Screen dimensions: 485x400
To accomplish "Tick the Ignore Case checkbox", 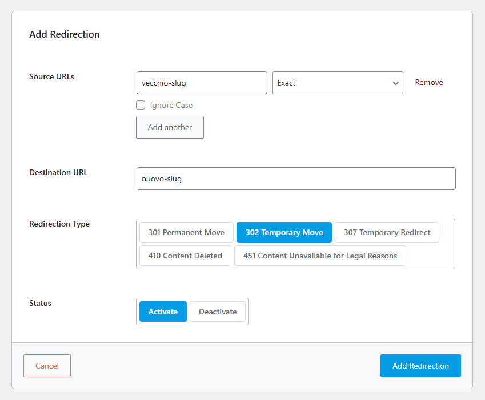I will [x=141, y=105].
